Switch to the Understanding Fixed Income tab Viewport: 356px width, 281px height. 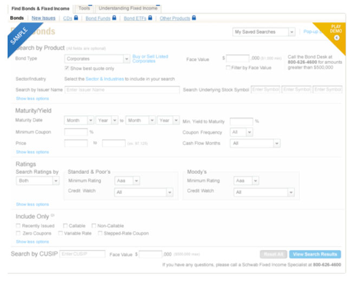point(128,9)
